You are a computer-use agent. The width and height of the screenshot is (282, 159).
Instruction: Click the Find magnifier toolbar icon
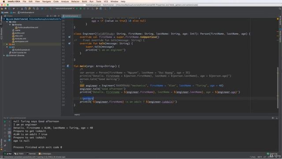(34, 8)
